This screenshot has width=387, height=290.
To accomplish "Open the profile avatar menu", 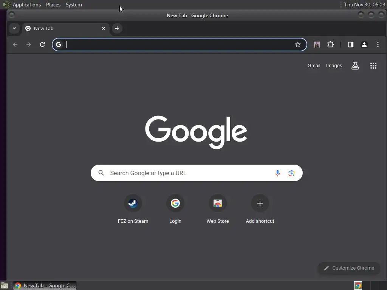I will pyautogui.click(x=364, y=45).
